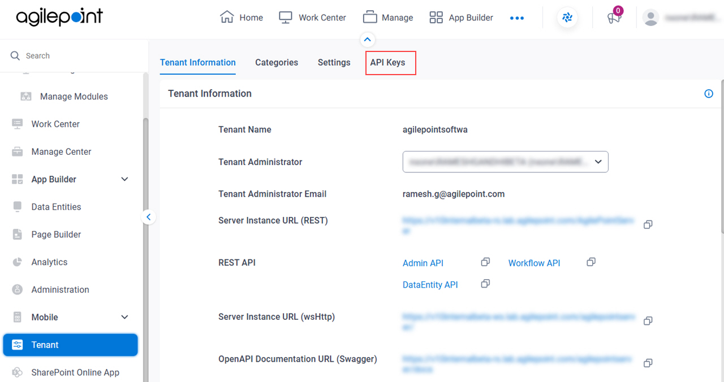Viewport: 724px width, 382px height.
Task: Select SharePoint Online App in sidebar
Action: 75,372
